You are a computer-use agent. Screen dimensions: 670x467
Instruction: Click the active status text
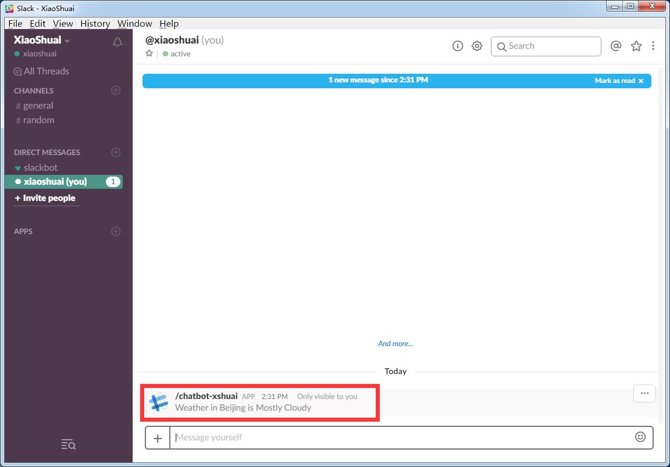point(180,54)
